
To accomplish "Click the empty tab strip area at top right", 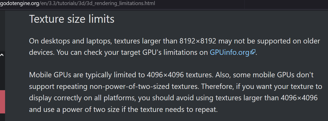I will click(286, 4).
